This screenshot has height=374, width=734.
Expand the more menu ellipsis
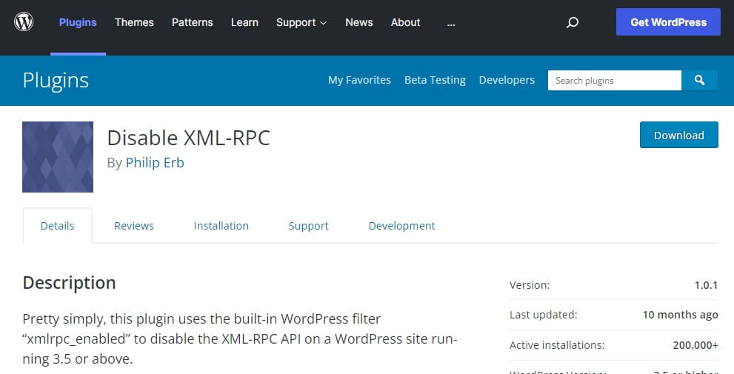(451, 22)
